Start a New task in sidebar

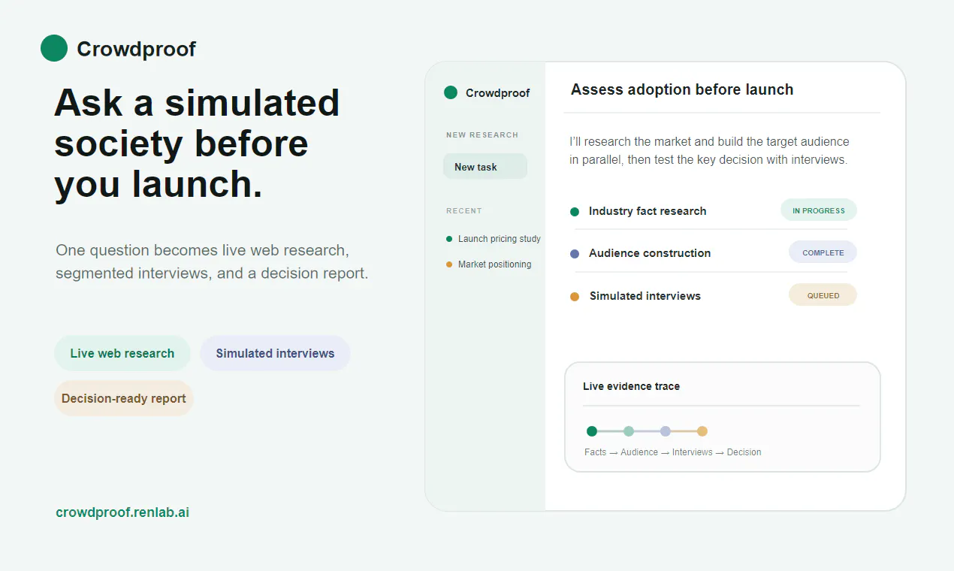(485, 167)
